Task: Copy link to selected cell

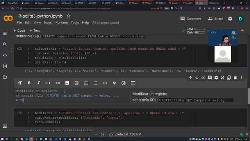Action: (203, 78)
